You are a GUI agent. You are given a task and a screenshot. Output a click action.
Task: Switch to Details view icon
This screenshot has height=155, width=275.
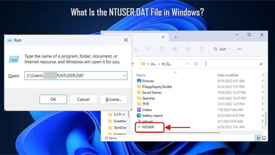258,138
